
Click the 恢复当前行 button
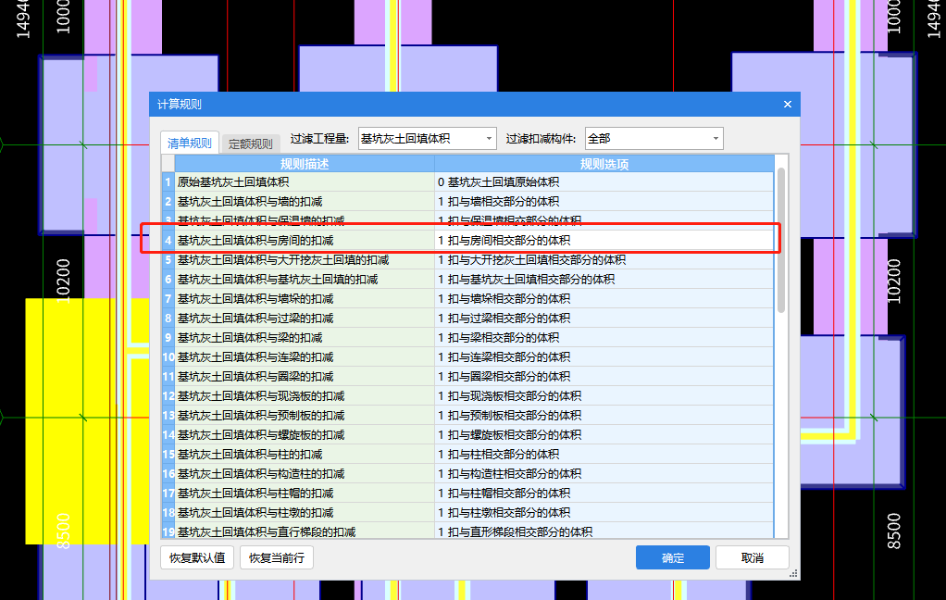[x=277, y=557]
